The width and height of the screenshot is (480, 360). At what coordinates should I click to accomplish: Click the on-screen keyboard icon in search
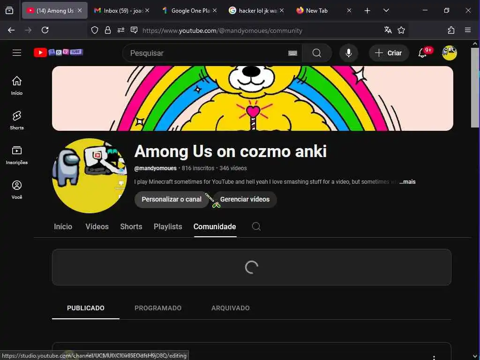coord(292,53)
